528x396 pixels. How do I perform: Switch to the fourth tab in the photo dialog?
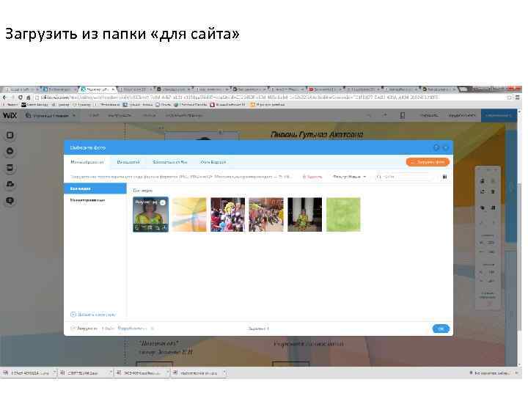tap(213, 162)
